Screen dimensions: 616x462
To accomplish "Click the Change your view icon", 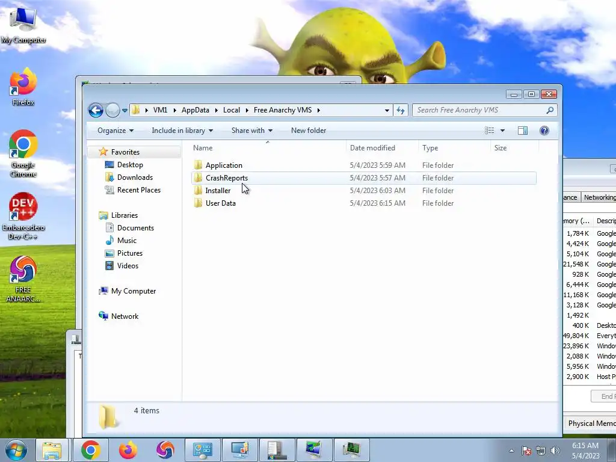I will [490, 131].
